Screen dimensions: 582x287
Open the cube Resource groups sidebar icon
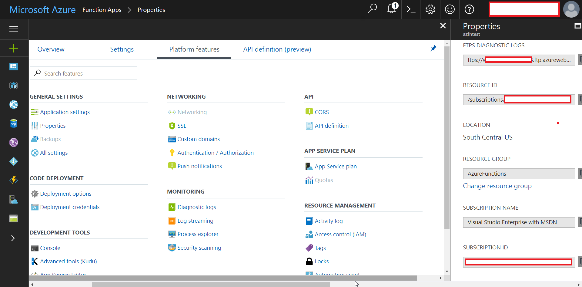click(14, 86)
